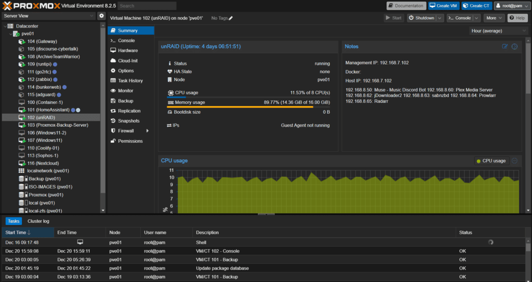Click the Create CT button
Image resolution: width=532 pixels, height=282 pixels.
pos(477,6)
